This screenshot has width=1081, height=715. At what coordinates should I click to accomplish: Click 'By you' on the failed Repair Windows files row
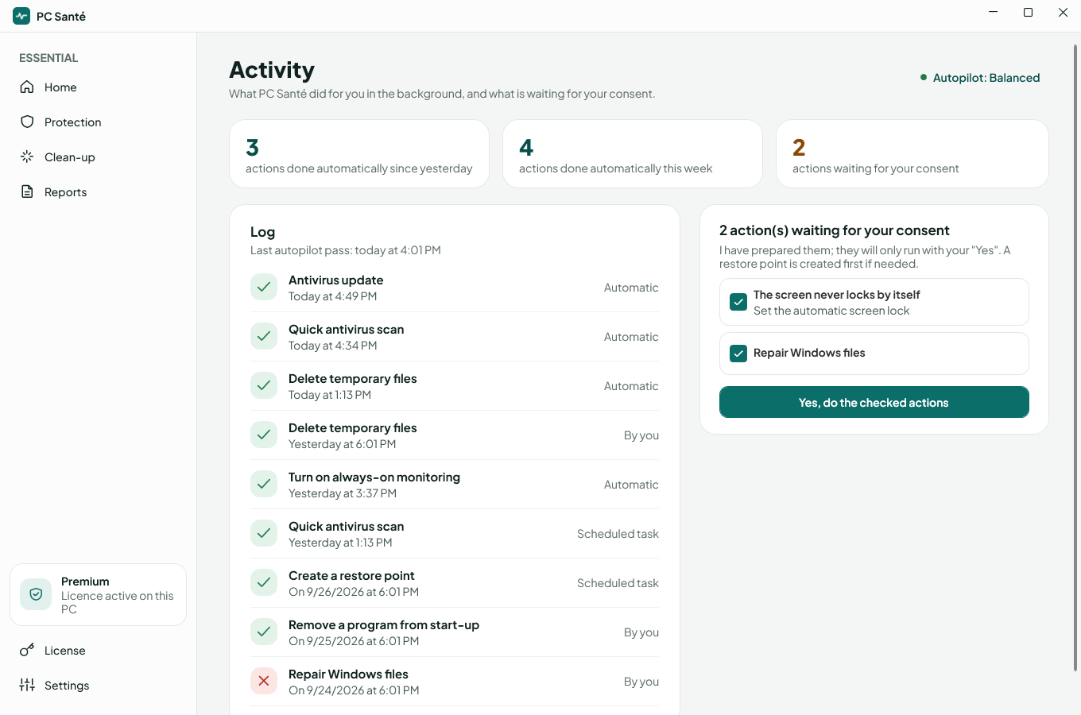point(641,682)
